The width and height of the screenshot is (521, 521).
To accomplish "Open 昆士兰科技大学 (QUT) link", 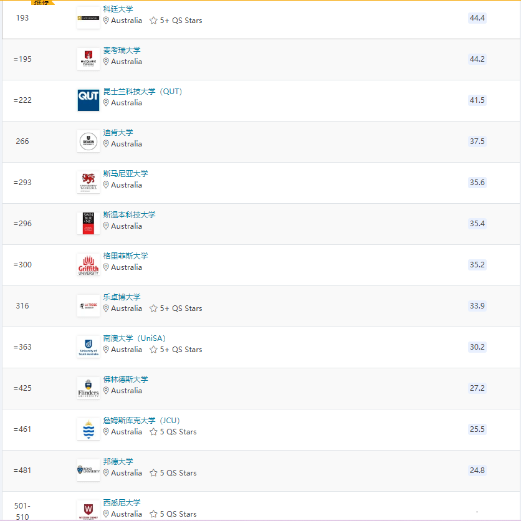I will pos(143,92).
